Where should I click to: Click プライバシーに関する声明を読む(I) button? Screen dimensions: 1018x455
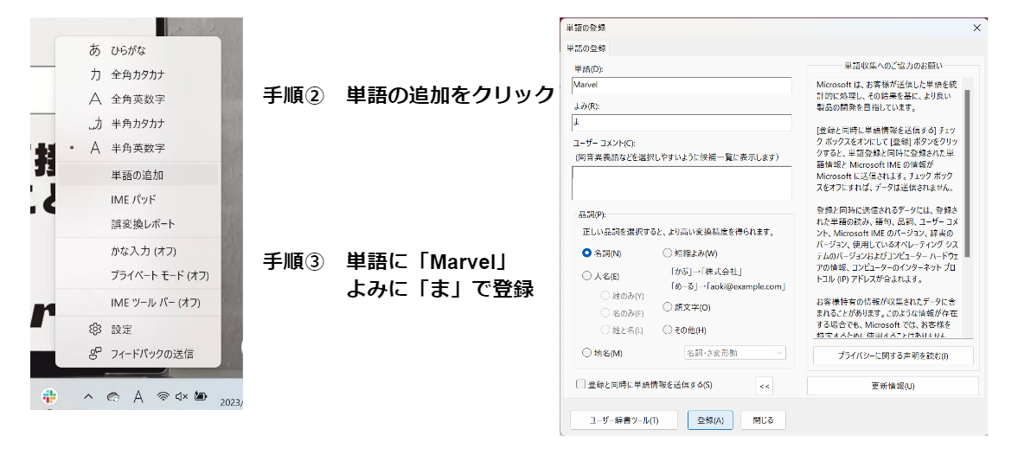click(893, 356)
